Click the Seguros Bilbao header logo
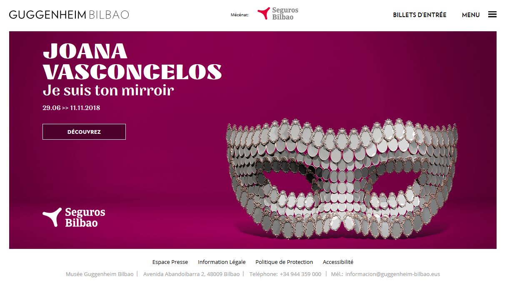 click(278, 14)
